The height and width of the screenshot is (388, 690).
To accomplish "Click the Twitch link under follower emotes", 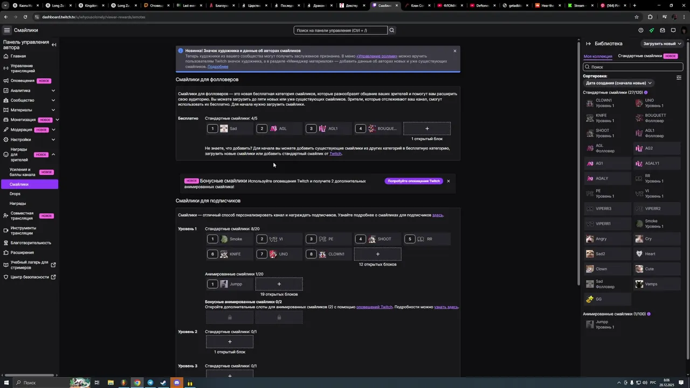I will point(335,154).
